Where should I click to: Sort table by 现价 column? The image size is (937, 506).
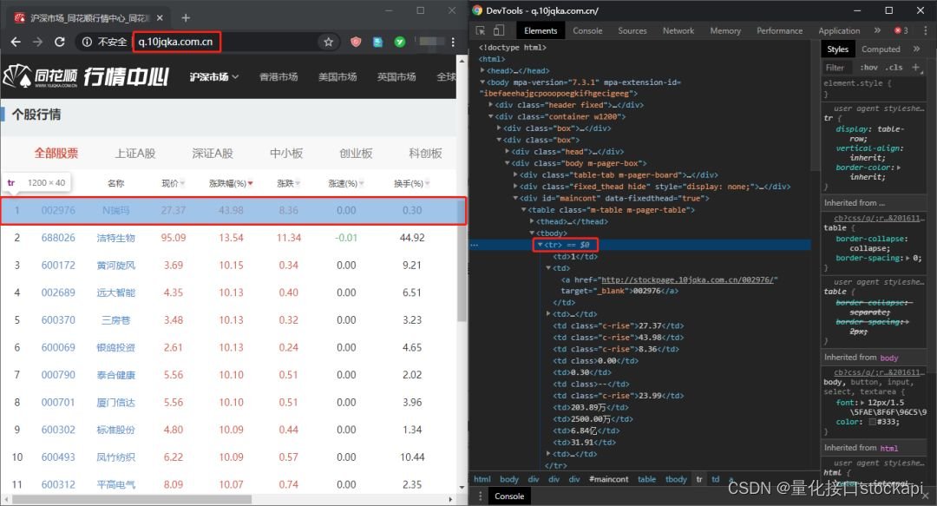(174, 183)
